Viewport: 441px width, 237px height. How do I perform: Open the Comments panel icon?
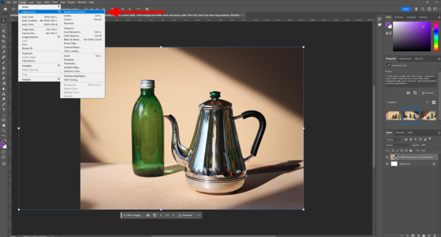click(x=380, y=25)
